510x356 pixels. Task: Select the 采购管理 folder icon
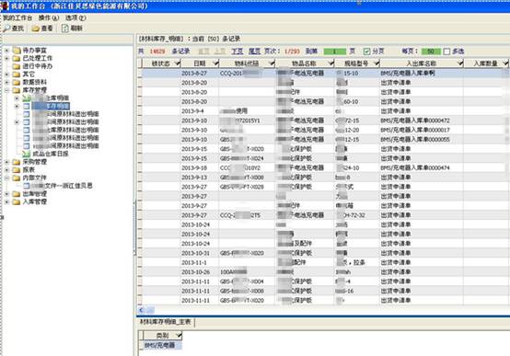tap(17, 162)
